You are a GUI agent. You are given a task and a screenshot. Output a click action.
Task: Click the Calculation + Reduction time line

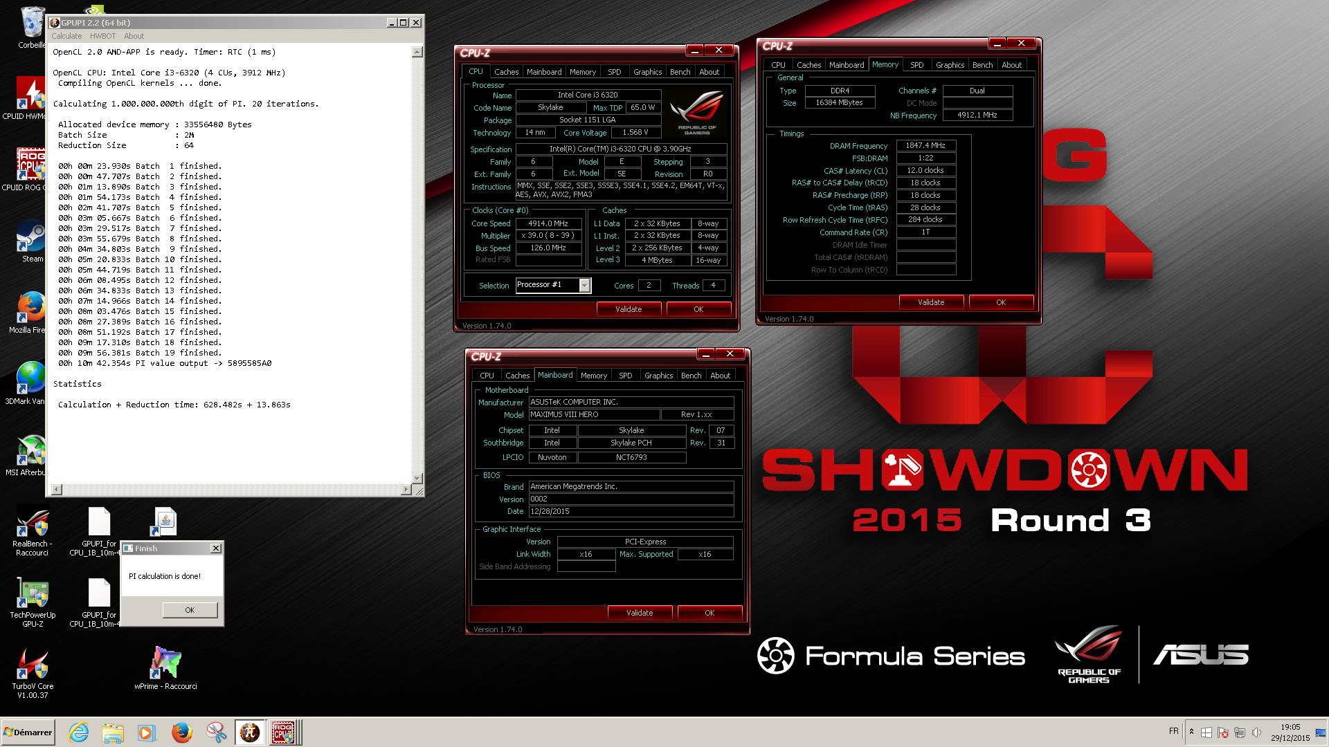174,405
